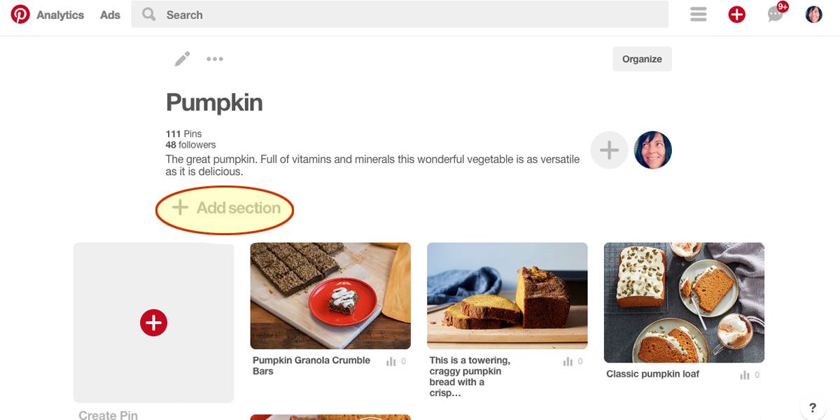
Task: Click the Organize button
Action: [641, 59]
